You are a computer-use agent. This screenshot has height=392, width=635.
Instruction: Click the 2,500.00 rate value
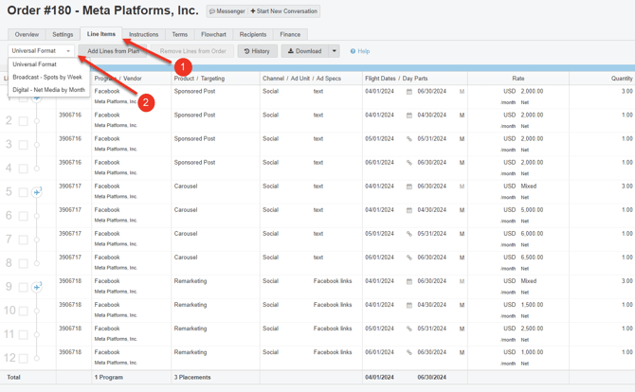point(532,329)
